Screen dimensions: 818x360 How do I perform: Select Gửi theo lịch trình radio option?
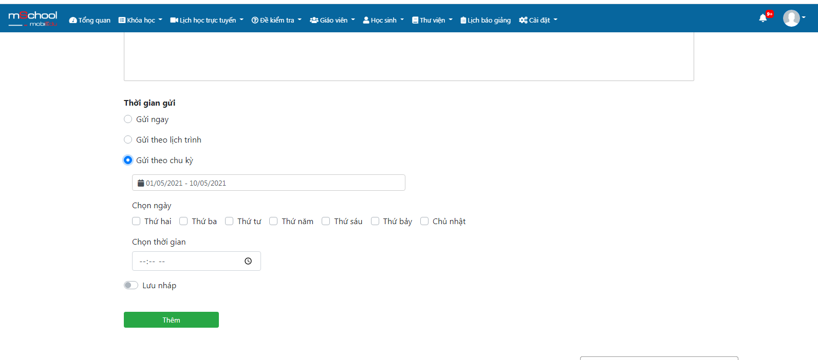[x=128, y=139]
